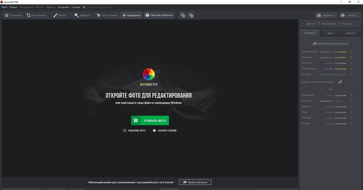Click the colorful ФотоМАСТЕР logo in center
The image size is (363, 190).
(149, 74)
